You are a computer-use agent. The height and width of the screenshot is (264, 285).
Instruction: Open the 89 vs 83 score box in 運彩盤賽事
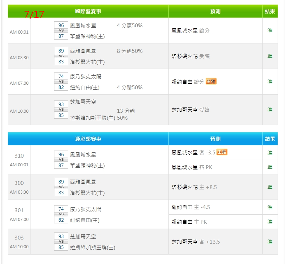[61, 187]
